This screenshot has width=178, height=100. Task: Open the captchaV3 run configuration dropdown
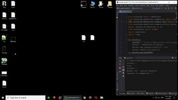(157, 8)
